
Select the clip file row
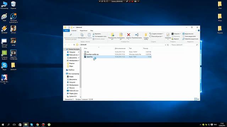pyautogui.click(x=117, y=52)
